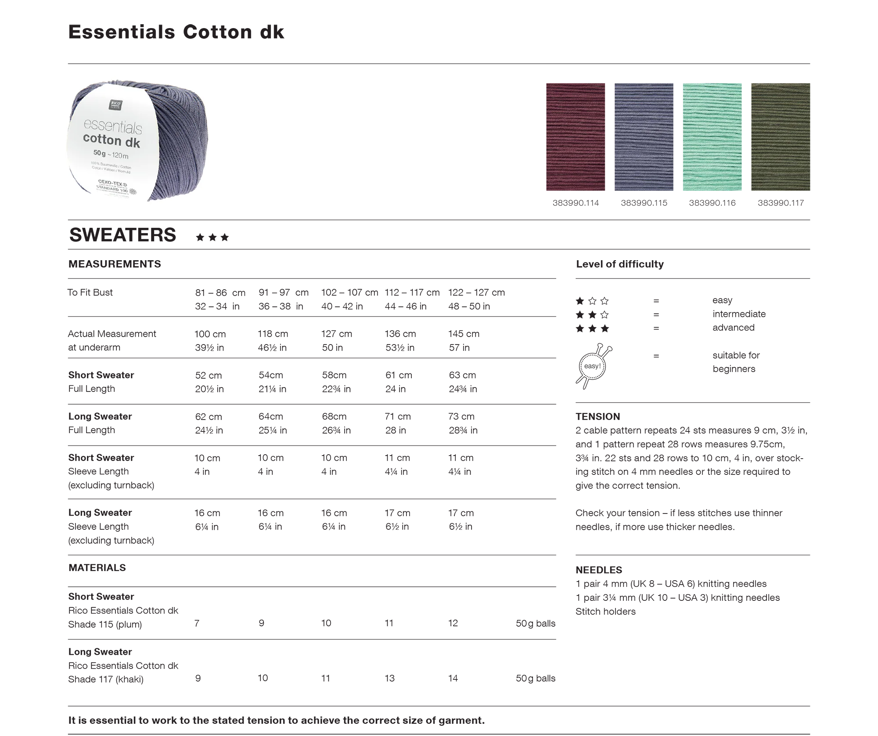Pick the mint green swatch 383990.116
The image size is (878, 736).
(x=712, y=137)
